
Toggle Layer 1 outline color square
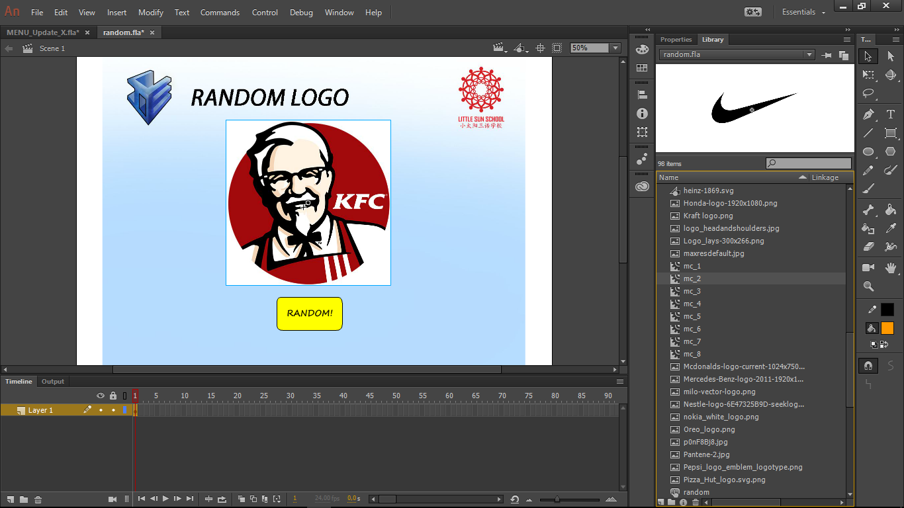(124, 410)
